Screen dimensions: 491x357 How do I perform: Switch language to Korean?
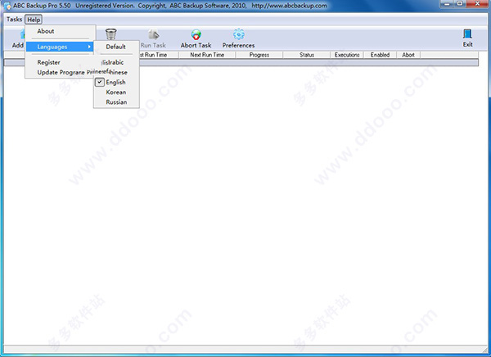(116, 93)
